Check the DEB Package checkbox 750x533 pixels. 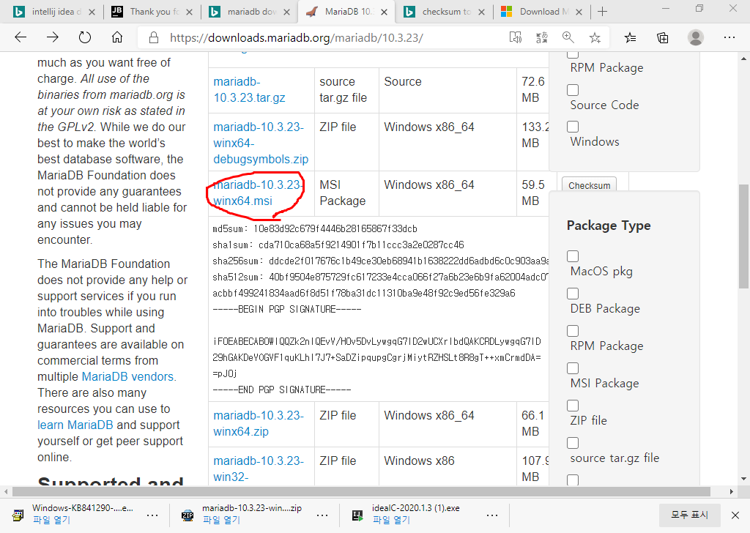[x=573, y=294]
